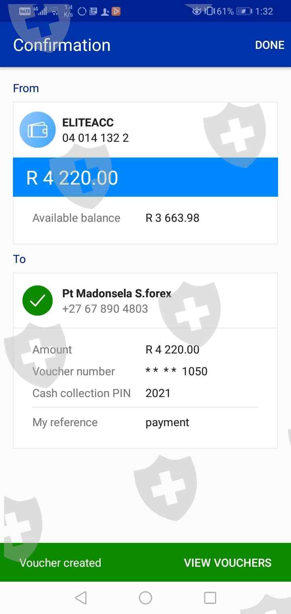Tap the ELITEACC account name
The image size is (291, 614).
tap(88, 122)
